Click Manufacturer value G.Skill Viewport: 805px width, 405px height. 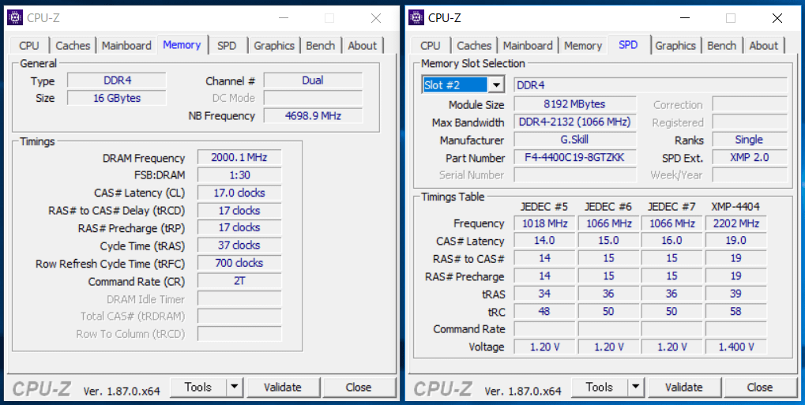[575, 140]
